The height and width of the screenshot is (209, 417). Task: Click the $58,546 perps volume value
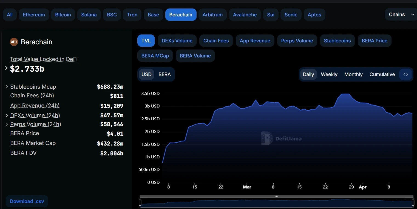point(112,124)
